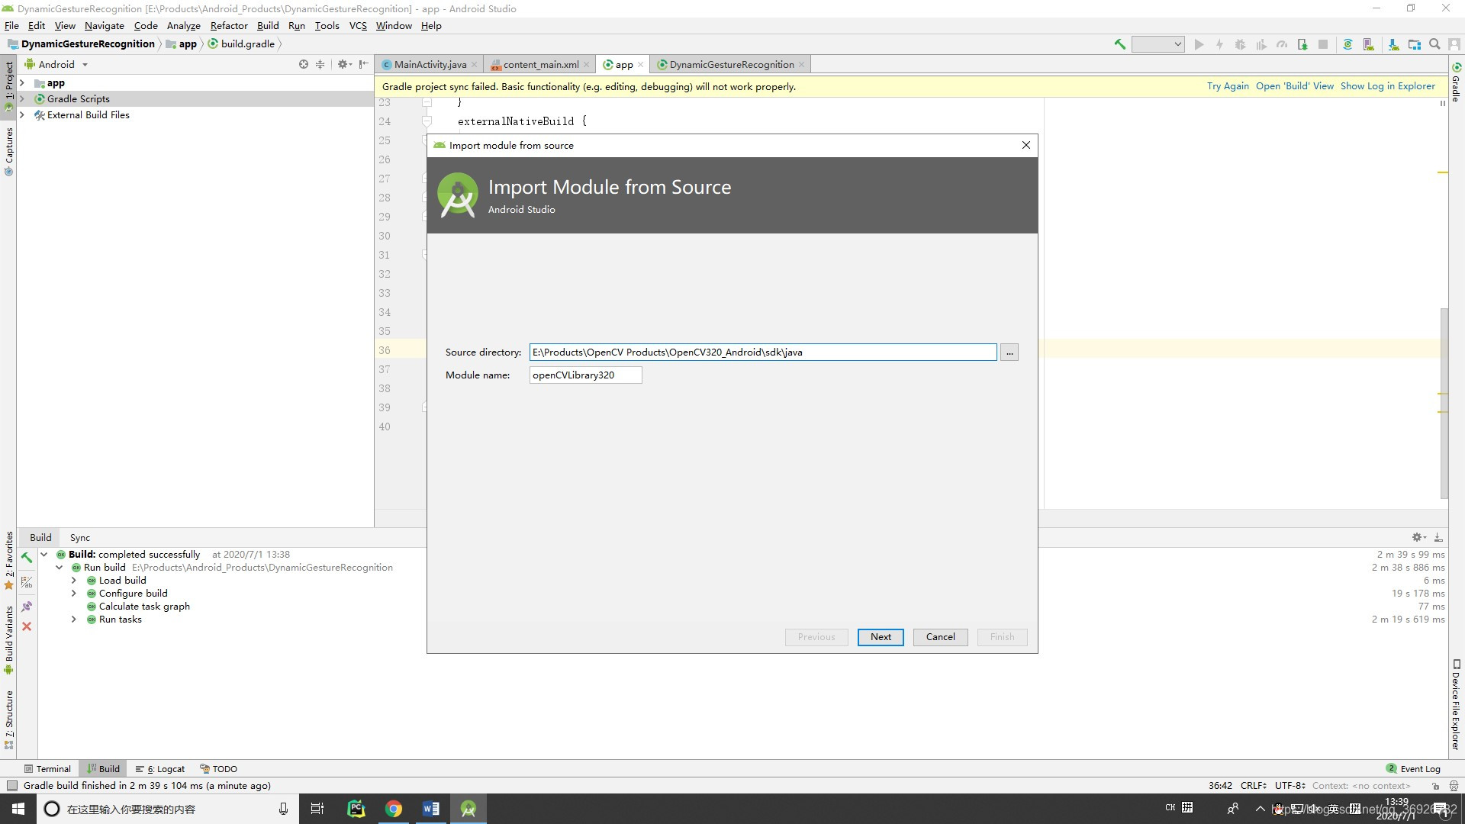Expand the app node in project tree

(x=22, y=83)
